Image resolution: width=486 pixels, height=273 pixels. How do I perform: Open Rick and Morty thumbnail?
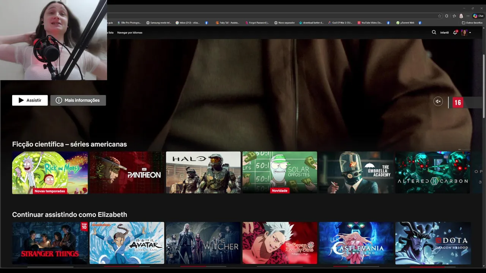[x=50, y=173]
